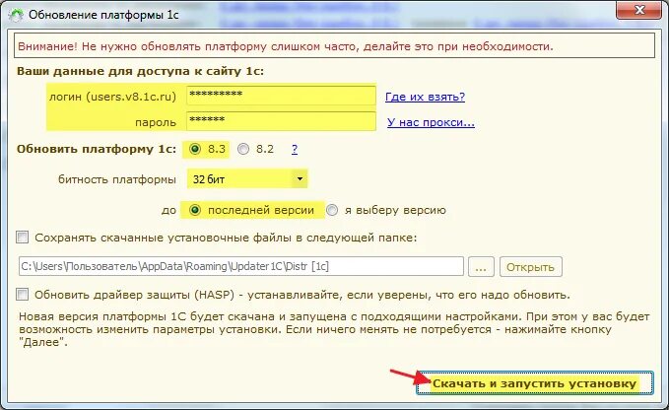Open the platform bitness dropdown (32 бит)
This screenshot has height=410, width=669.
[247, 178]
